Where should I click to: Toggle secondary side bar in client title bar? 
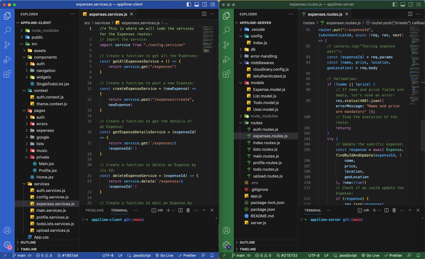pos(205,4)
